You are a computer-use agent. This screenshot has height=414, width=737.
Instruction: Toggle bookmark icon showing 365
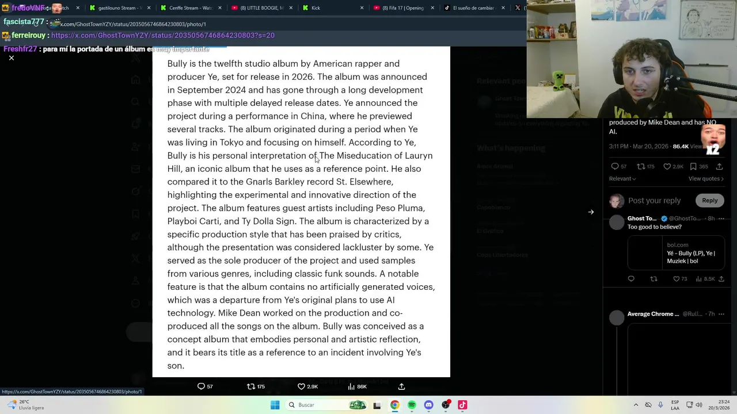pyautogui.click(x=699, y=166)
